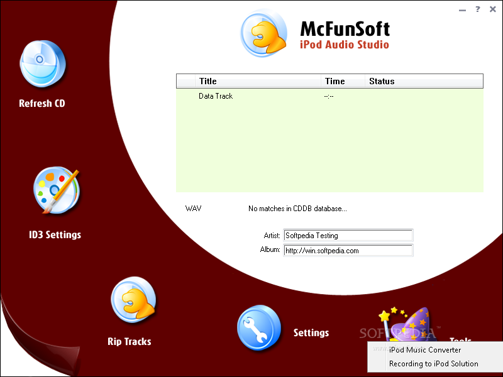Sort by the Title column header
503x377 pixels.
[x=258, y=81]
